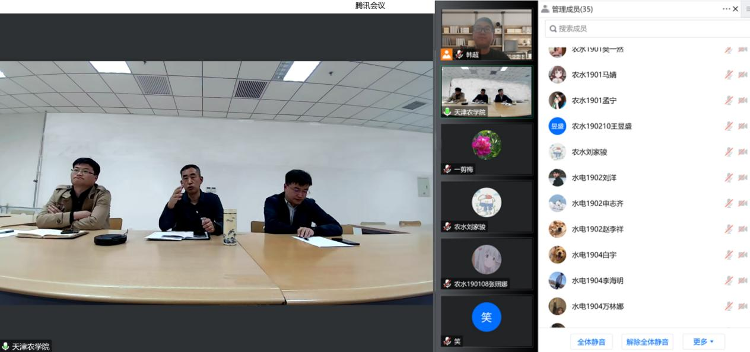
Task: Click camera-off icon for 水电1904白宇
Action: pos(742,255)
